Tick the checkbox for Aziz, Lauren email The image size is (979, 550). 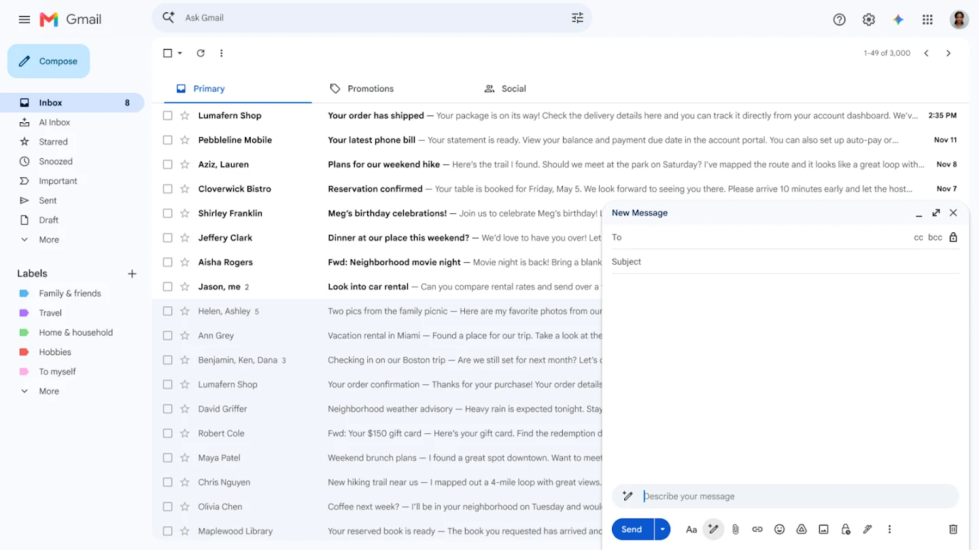tap(168, 164)
